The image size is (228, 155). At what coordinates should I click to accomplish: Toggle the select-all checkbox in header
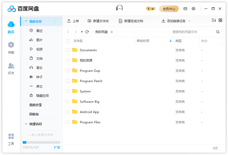(x=68, y=41)
